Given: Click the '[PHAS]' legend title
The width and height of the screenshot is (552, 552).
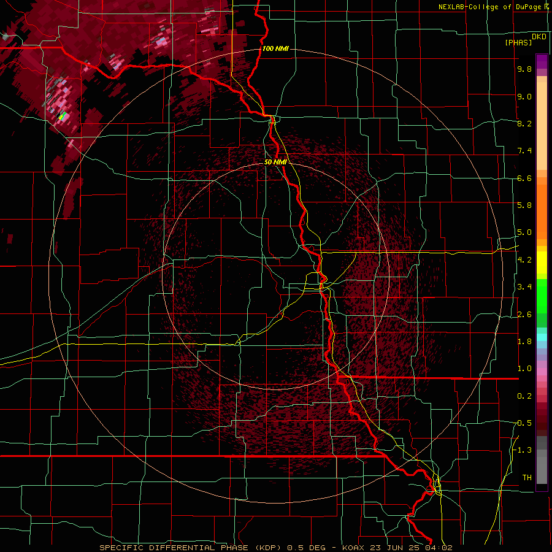Looking at the screenshot, I should pos(518,42).
